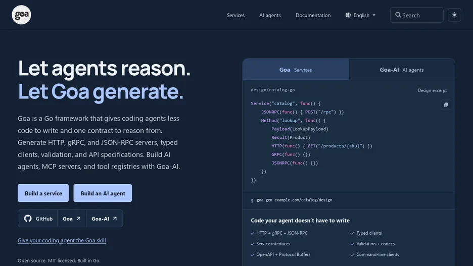Click the globe language icon
Viewport: 473px width, 266px height.
click(348, 15)
